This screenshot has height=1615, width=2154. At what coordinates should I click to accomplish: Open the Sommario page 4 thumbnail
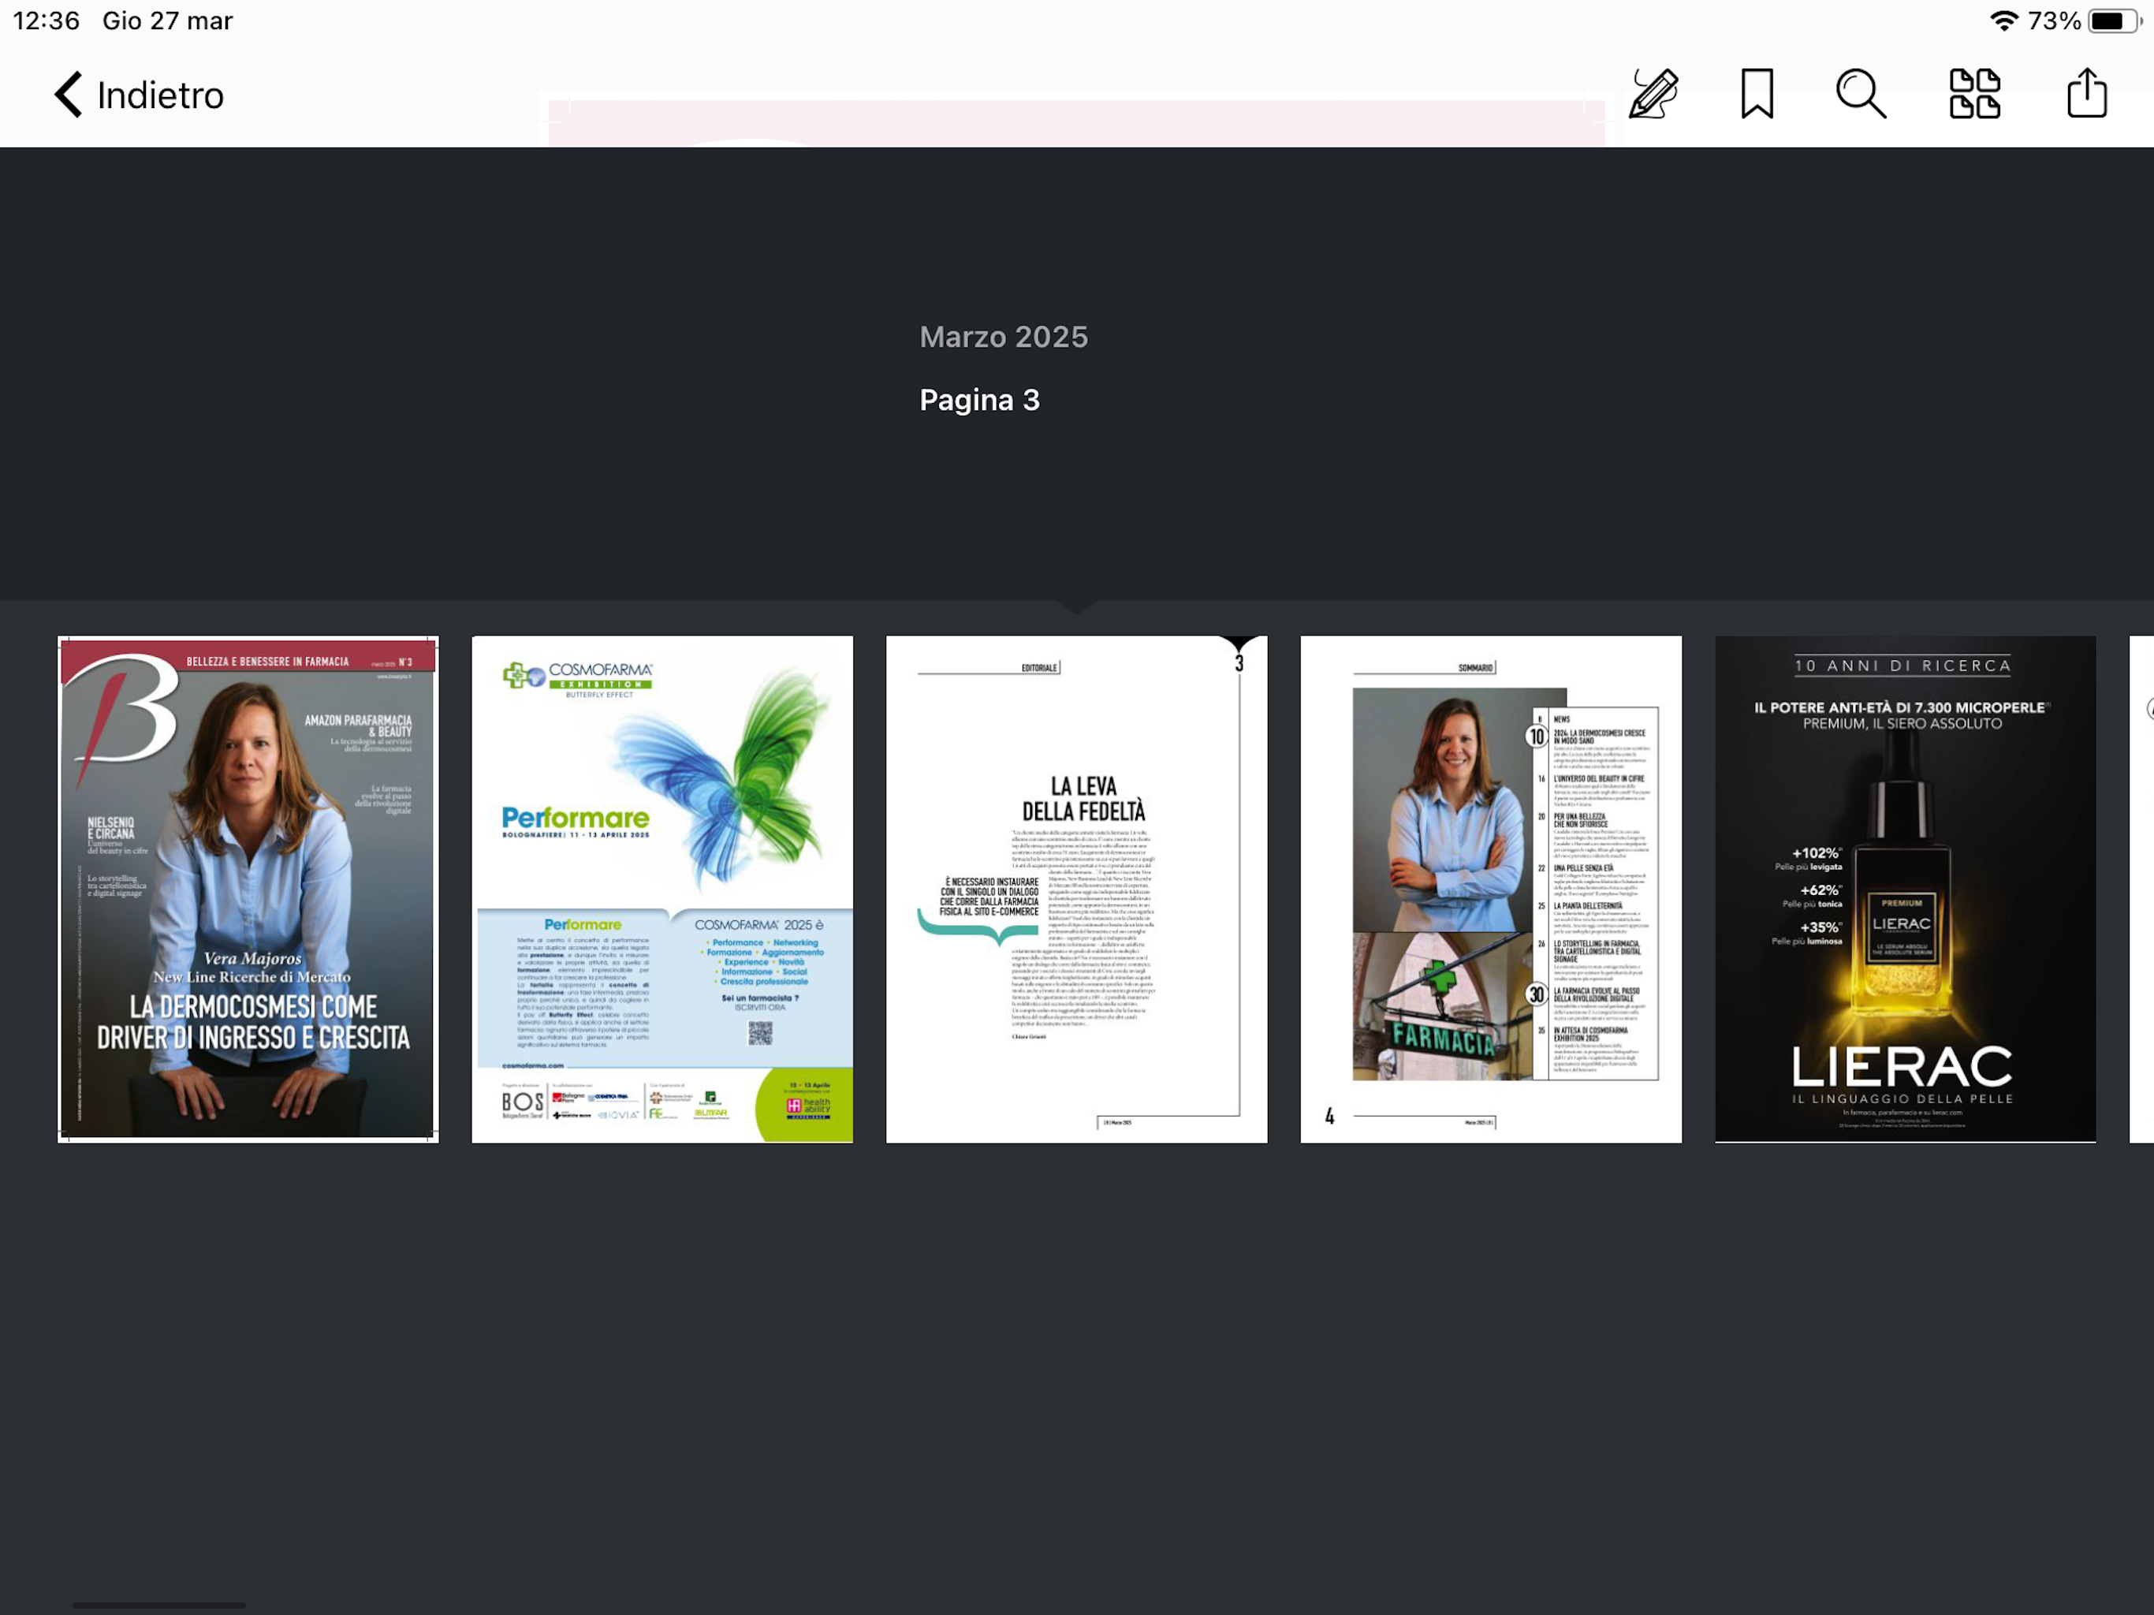pos(1491,890)
